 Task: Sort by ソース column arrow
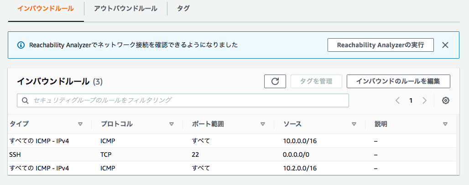click(354, 124)
